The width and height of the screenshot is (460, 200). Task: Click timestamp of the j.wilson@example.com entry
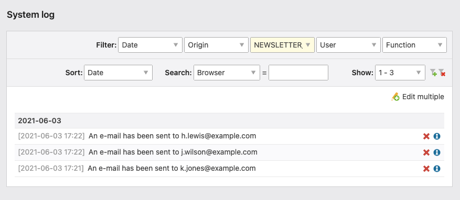pyautogui.click(x=51, y=152)
